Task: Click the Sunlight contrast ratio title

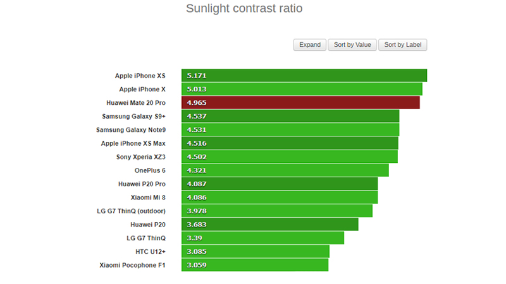Action: (x=244, y=9)
